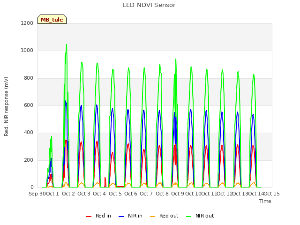Toggle the 'NIR in' legend label
Screen dimensions: 300x225
(x=135, y=216)
